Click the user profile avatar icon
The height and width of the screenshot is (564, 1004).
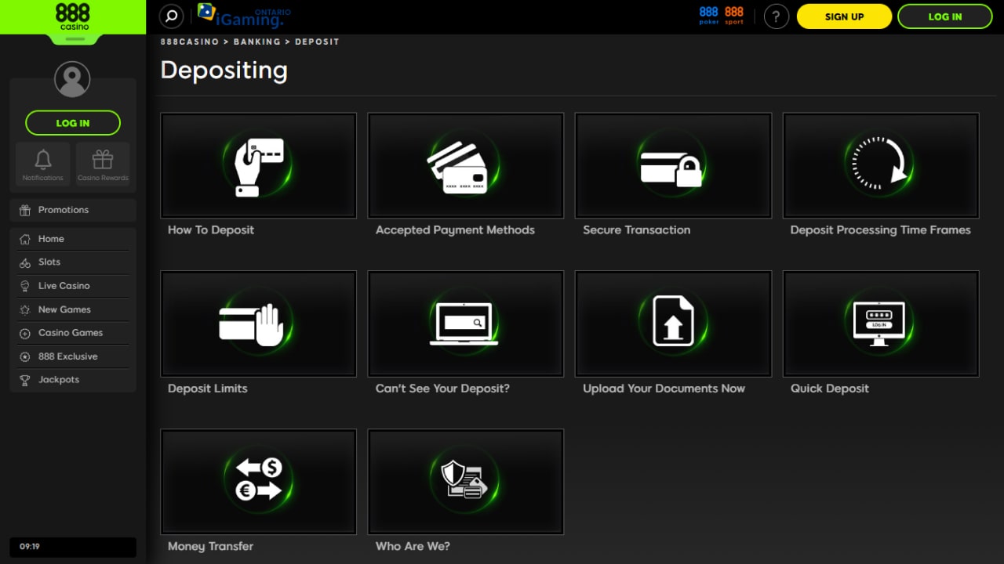(72, 79)
